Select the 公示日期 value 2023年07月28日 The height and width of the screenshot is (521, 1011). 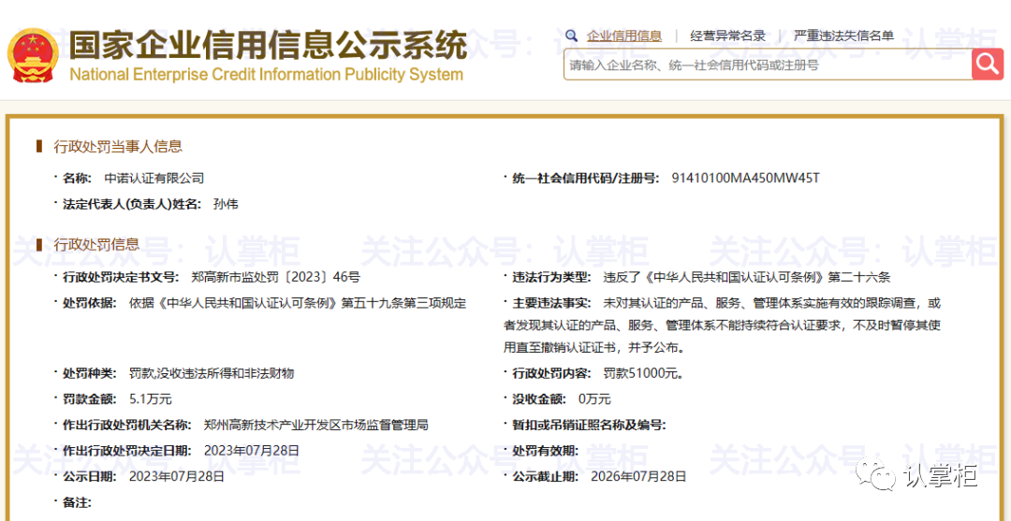177,477
